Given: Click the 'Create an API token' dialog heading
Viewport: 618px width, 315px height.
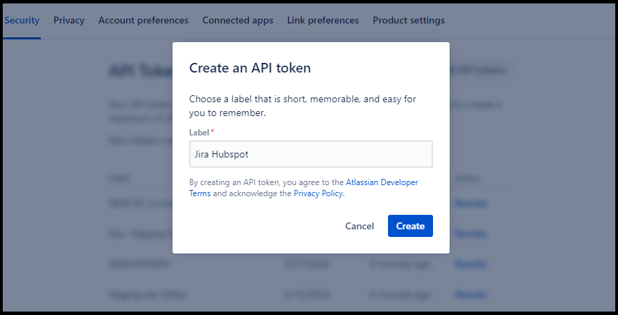Looking at the screenshot, I should pos(250,68).
